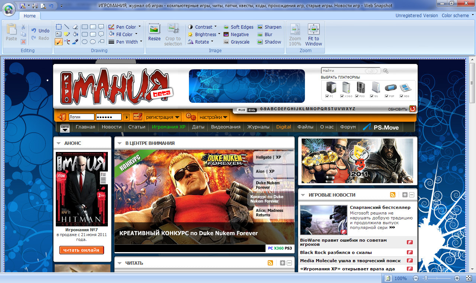This screenshot has height=283, width=476.
Task: Select the outlined Rectangle shape
Action: [84, 27]
